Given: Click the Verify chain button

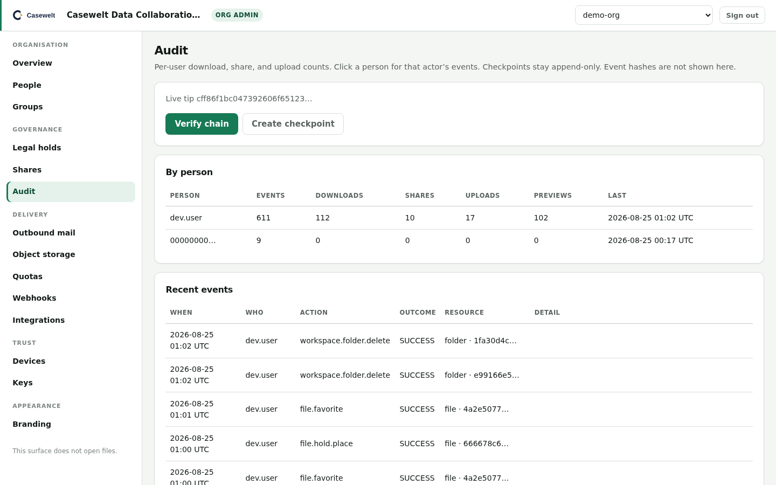Looking at the screenshot, I should point(202,124).
